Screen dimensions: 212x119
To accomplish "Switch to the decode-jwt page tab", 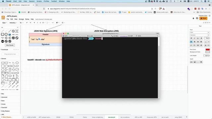I will [x=112, y=117].
